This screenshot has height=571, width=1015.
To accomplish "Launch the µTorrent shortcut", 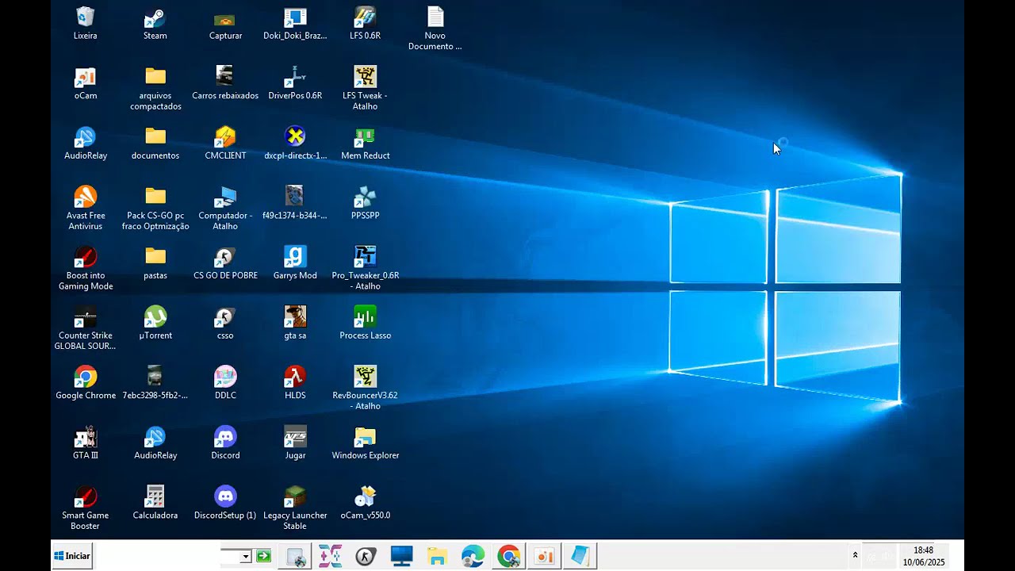I will tap(155, 324).
